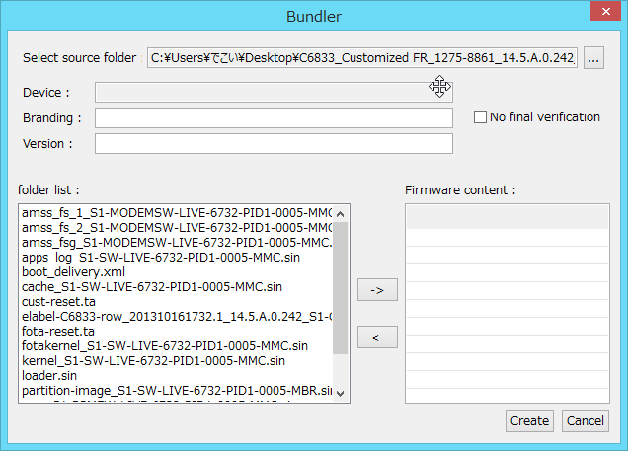Enable No final verification checkbox

point(480,117)
